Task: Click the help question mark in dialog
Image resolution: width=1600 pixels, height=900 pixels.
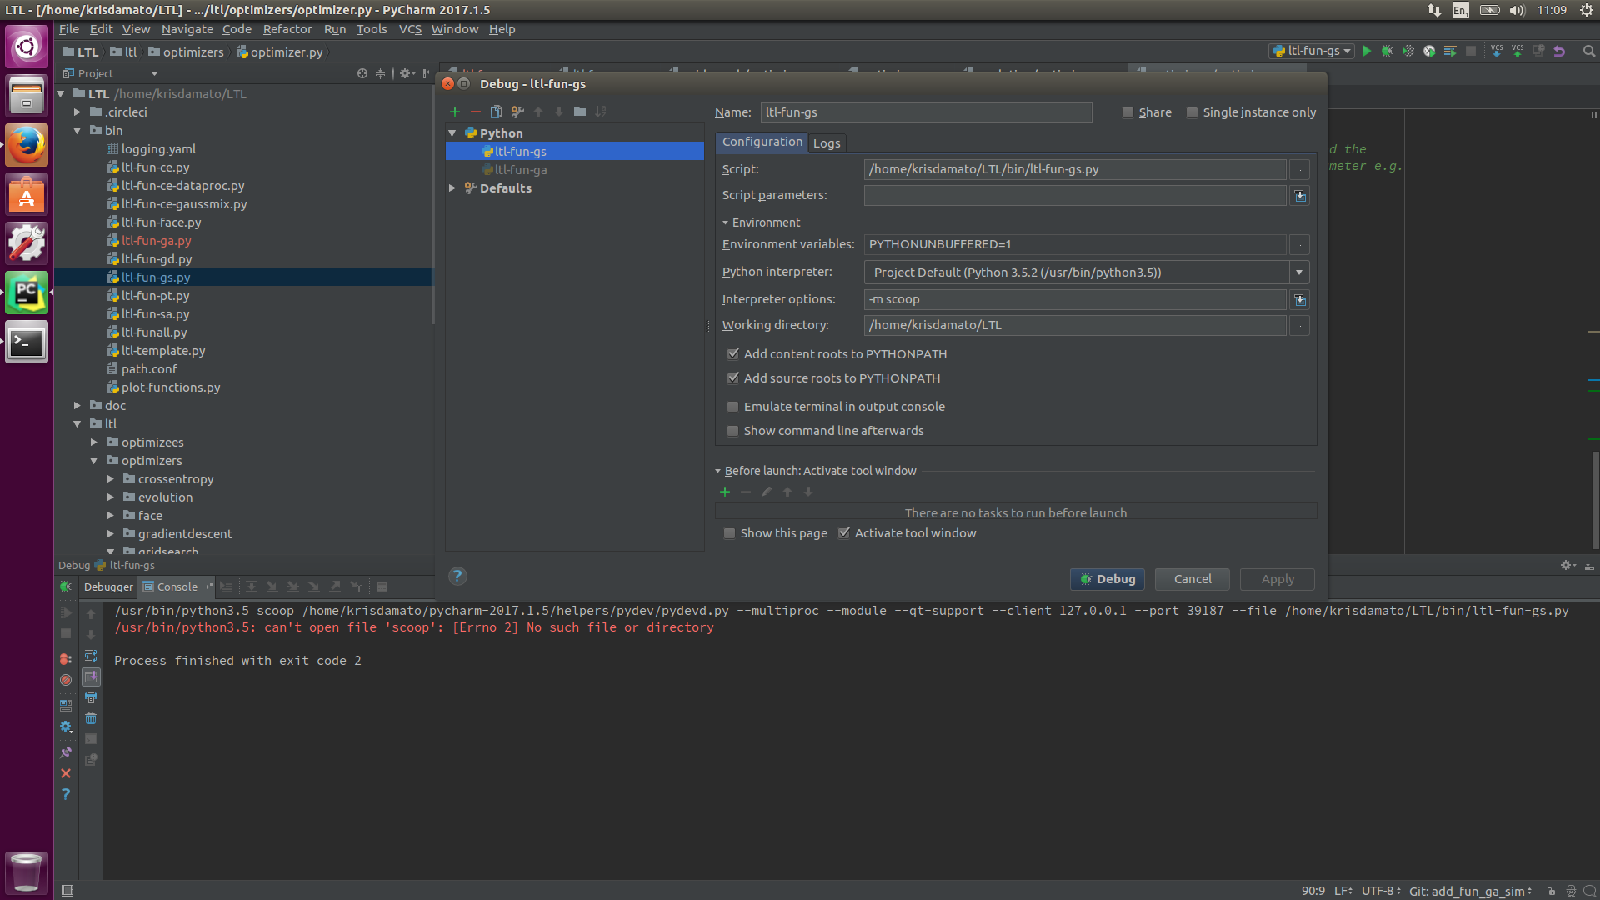Action: click(457, 576)
